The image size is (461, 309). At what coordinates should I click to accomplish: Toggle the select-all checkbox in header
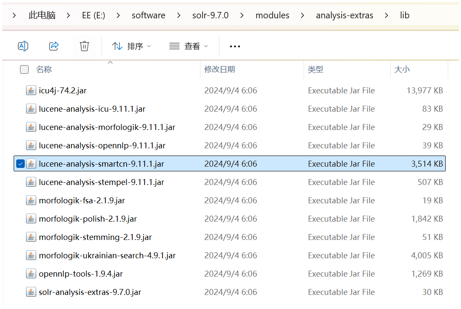[x=24, y=69]
